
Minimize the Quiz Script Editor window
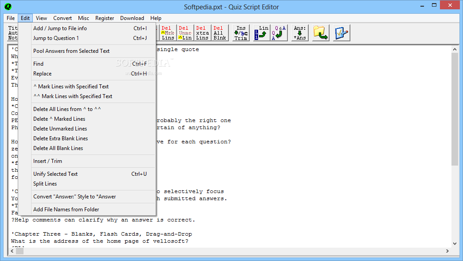click(422, 5)
